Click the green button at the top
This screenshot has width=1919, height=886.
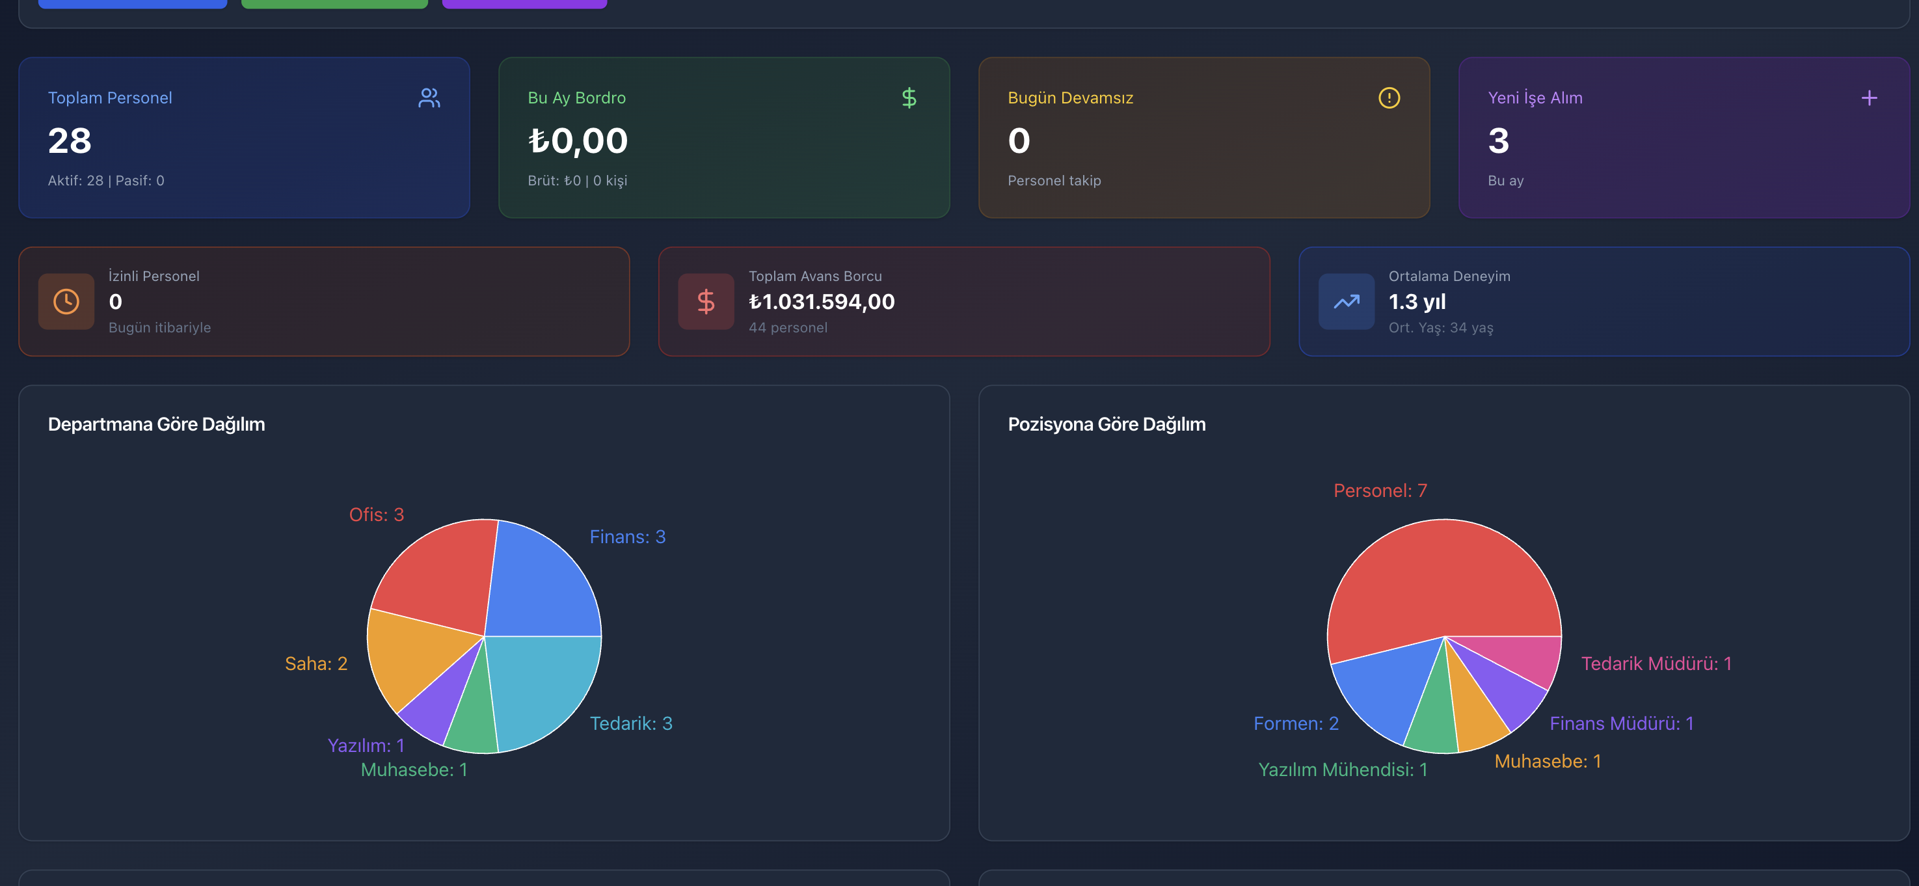tap(334, 3)
